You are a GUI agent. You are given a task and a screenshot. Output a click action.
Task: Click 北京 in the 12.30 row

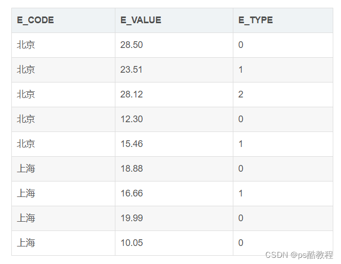[26, 119]
